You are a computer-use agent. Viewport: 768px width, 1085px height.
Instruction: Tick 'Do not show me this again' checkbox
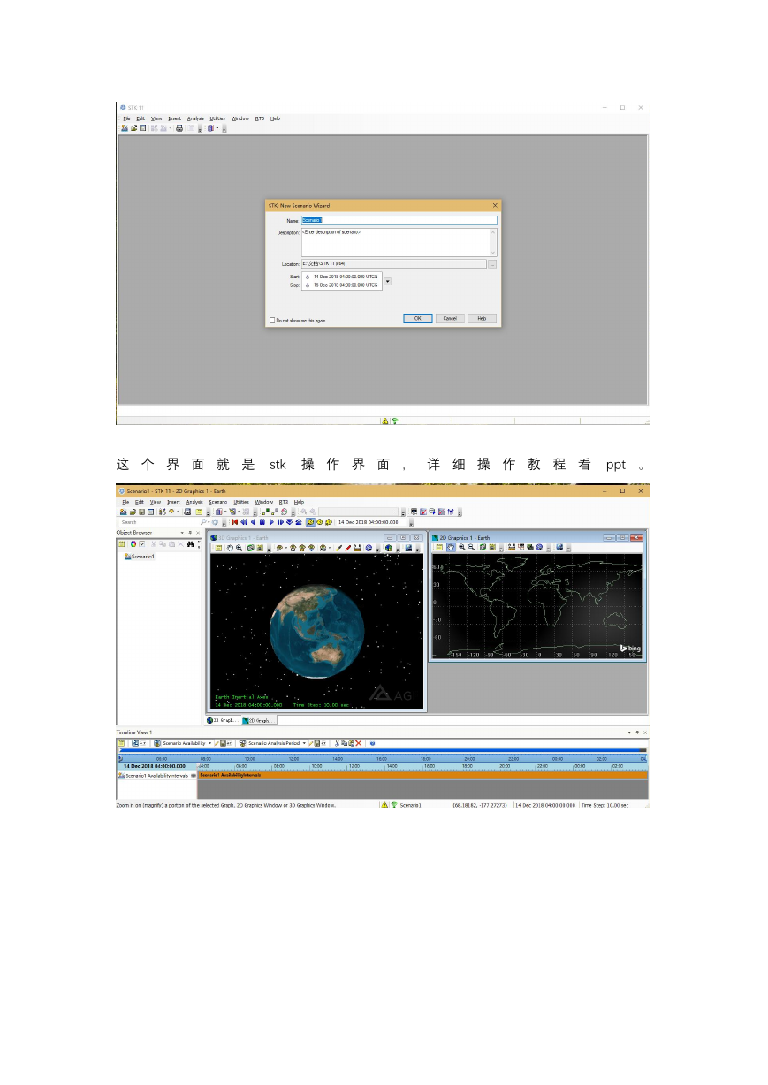272,320
